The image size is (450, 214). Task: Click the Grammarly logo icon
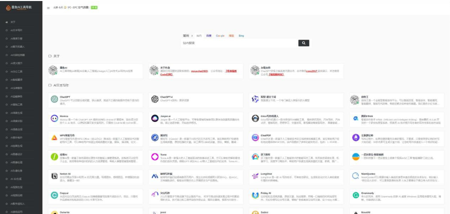pyautogui.click(x=356, y=195)
